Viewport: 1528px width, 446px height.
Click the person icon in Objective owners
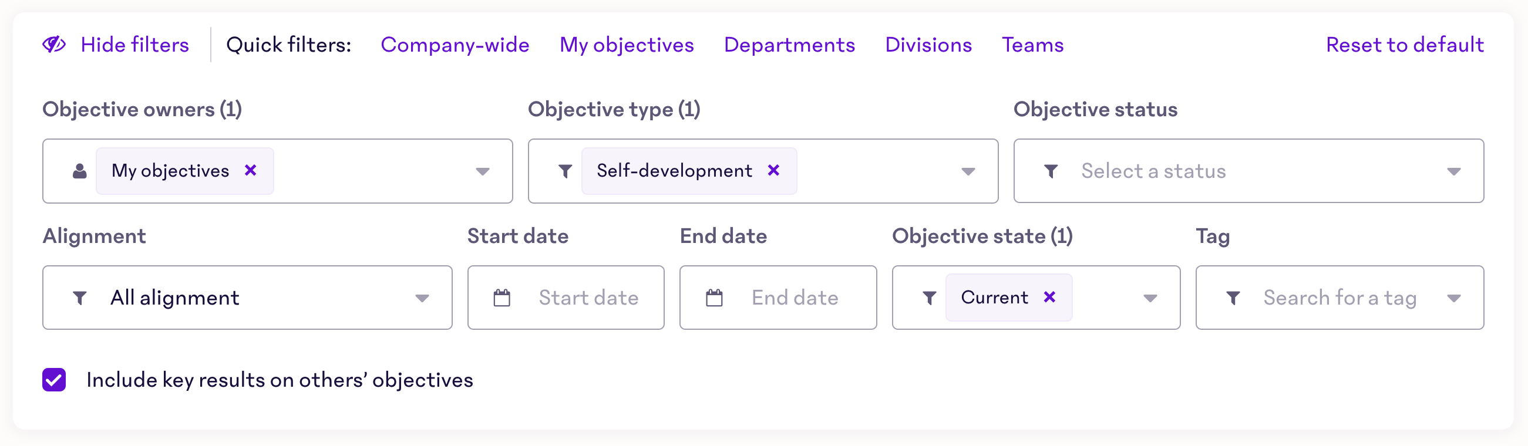(79, 171)
